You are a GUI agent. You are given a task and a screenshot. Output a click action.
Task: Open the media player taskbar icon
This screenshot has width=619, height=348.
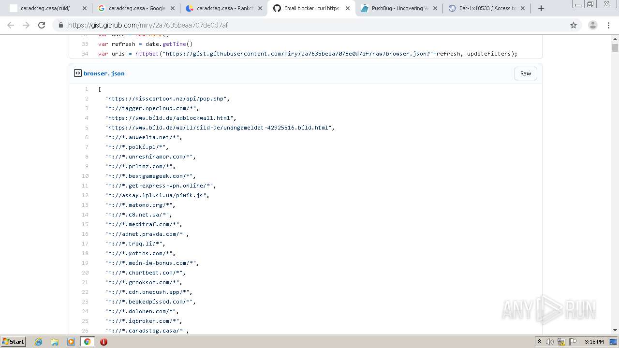point(71,342)
